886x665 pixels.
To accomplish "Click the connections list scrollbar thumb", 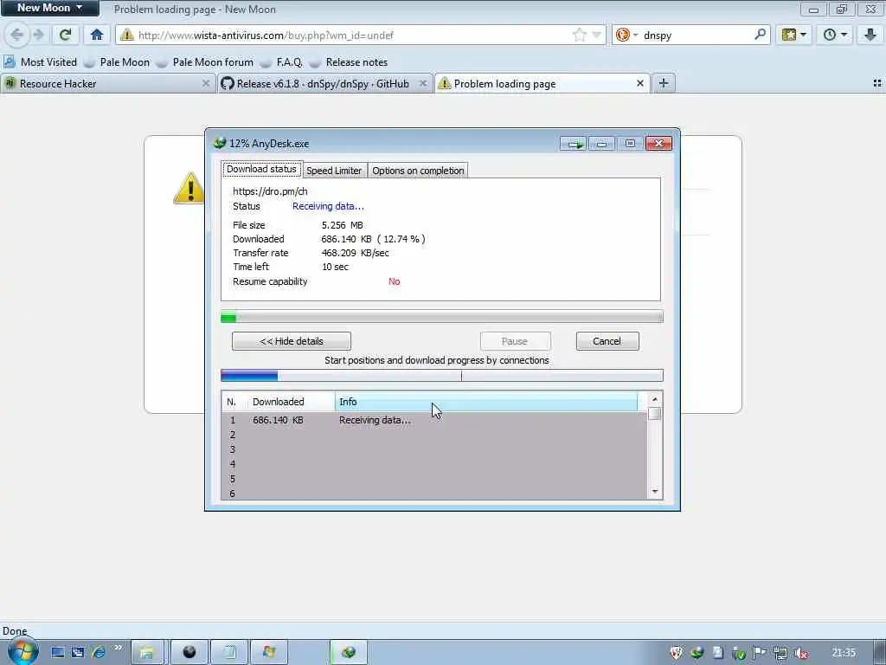I will [x=654, y=414].
